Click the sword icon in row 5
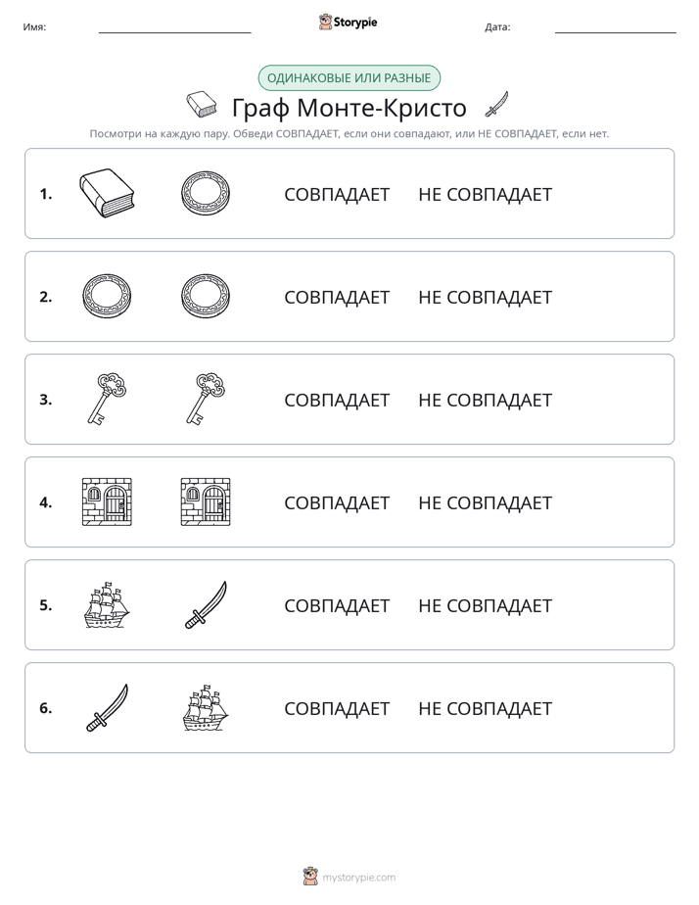 click(x=206, y=605)
